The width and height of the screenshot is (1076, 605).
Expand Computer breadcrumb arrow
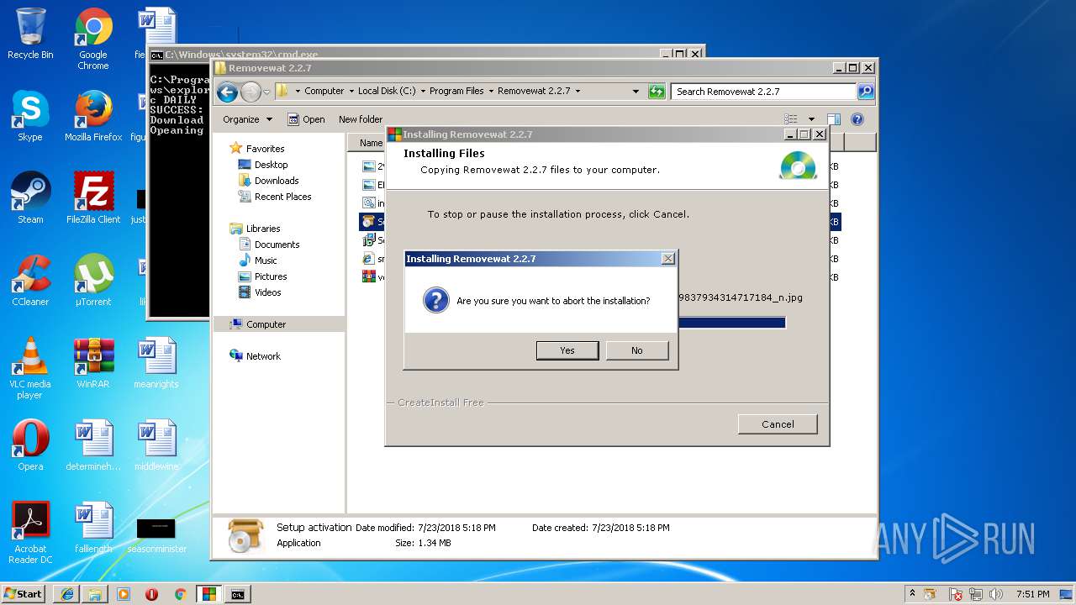pos(351,91)
